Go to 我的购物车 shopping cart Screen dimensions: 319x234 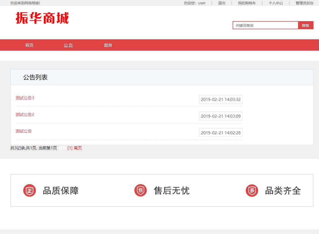tap(246, 3)
